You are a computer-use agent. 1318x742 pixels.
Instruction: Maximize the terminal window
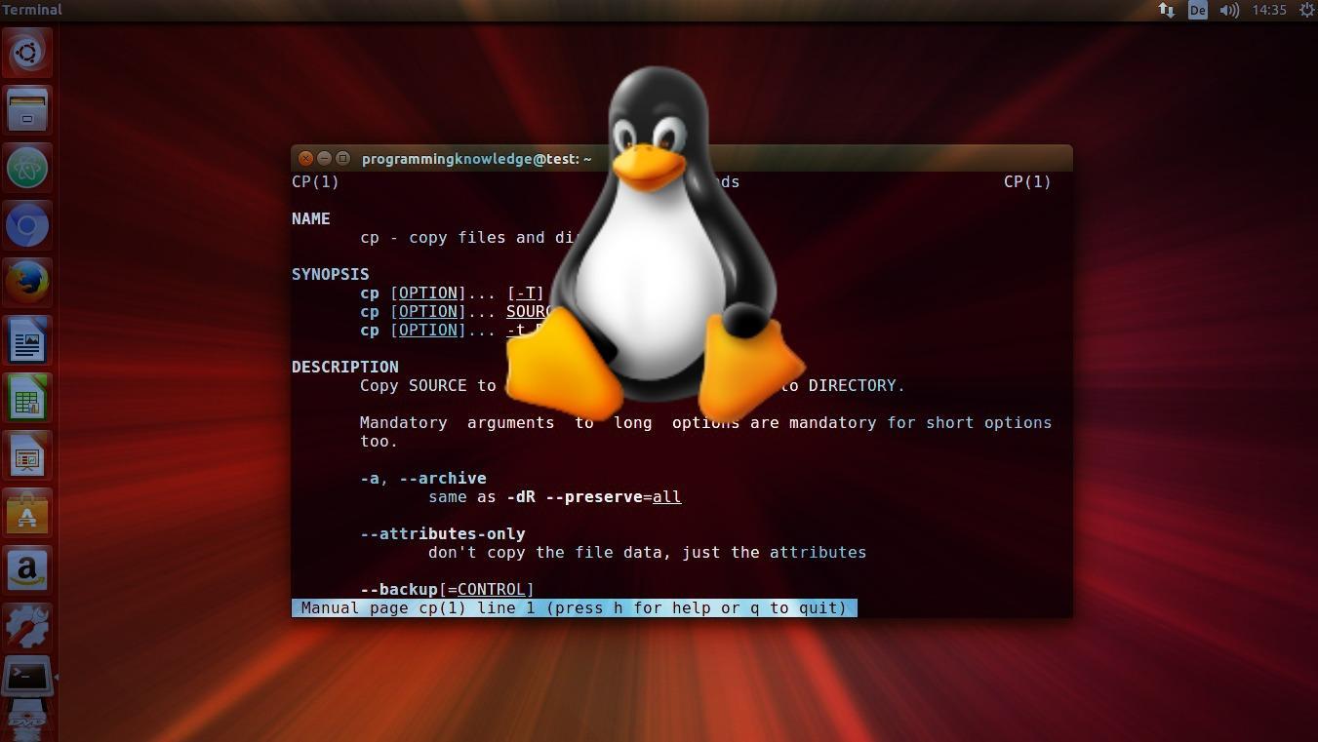342,158
